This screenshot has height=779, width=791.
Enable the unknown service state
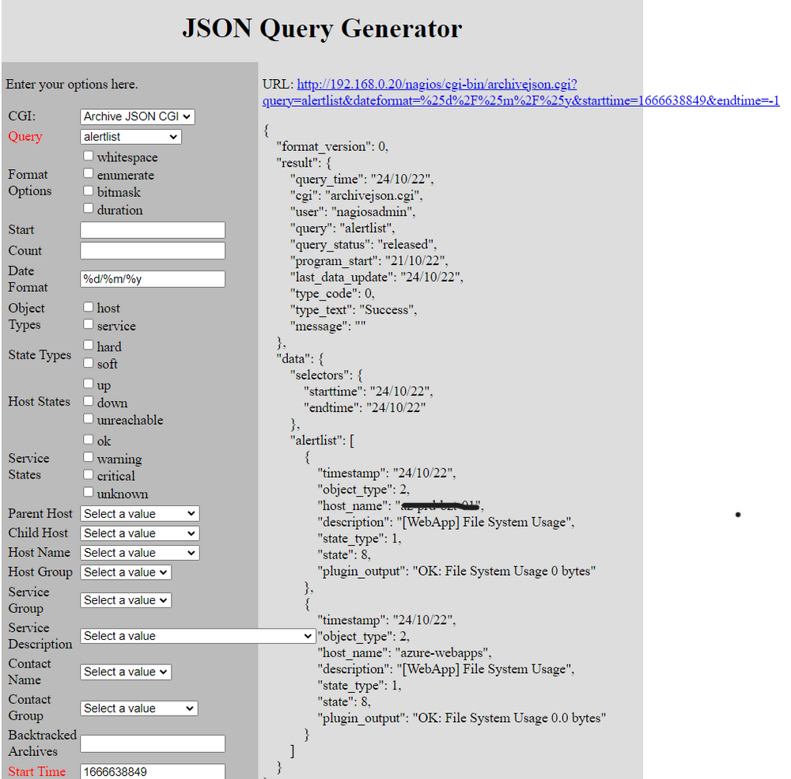pyautogui.click(x=88, y=493)
